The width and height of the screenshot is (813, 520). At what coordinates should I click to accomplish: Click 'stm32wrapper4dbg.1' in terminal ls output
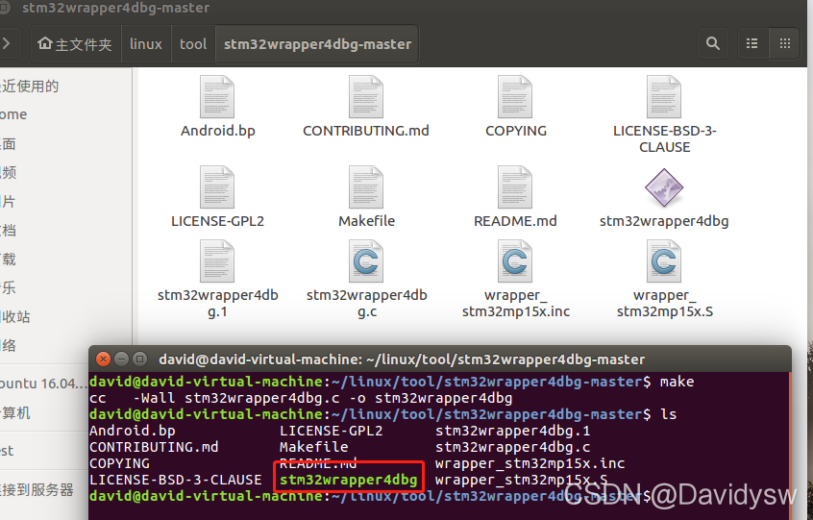click(513, 431)
